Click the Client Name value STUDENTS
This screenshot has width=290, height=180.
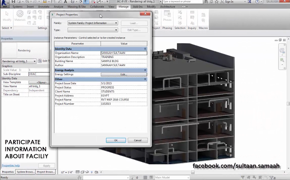pos(108,92)
